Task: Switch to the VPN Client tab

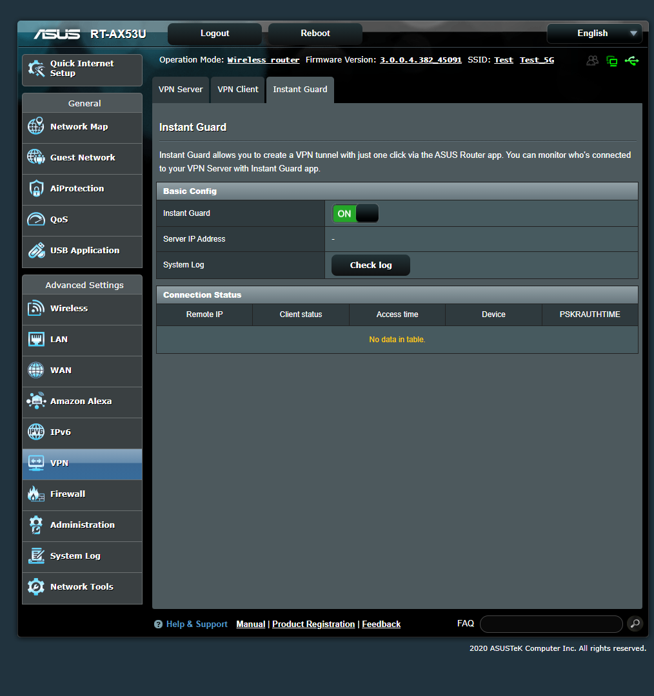Action: pos(237,90)
